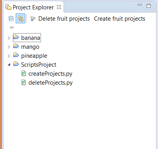Select the mango project label
This screenshot has height=149, width=158.
click(x=30, y=47)
